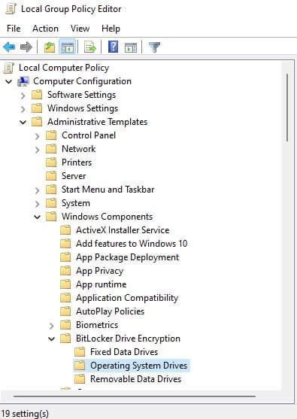
Task: Collapse the Computer Configuration node
Action: coord(9,81)
